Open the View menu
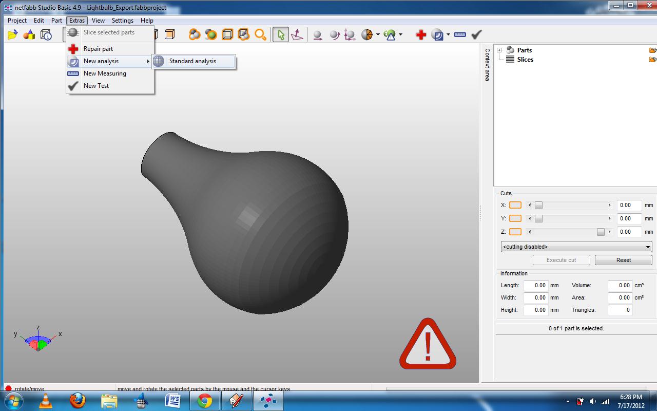Viewport: 657px width, 411px height. 98,21
